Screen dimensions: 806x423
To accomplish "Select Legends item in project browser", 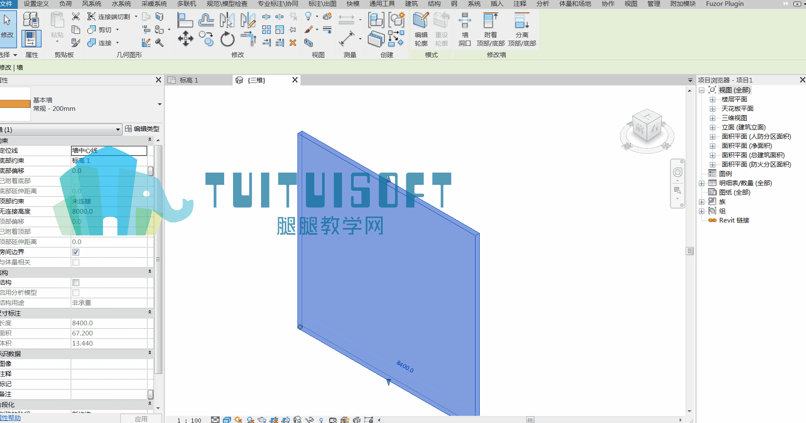I will pos(725,174).
